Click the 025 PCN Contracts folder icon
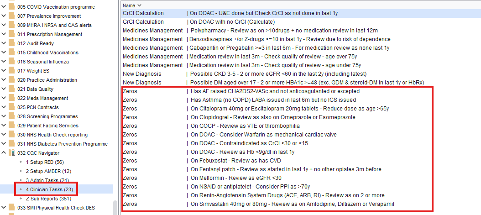481x215 pixels. pyautogui.click(x=11, y=107)
